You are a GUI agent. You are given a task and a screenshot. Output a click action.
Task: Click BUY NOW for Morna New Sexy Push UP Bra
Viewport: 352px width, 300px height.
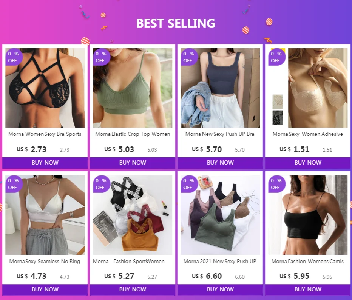coord(220,163)
